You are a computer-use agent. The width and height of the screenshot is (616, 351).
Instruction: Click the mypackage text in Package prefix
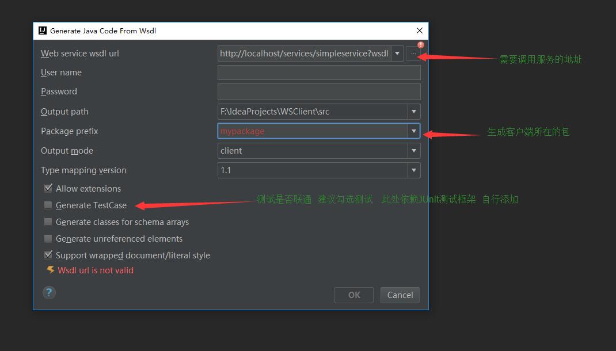(242, 131)
